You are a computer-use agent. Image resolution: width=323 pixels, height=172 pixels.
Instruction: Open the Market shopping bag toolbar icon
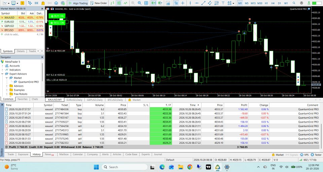coord(43,3)
